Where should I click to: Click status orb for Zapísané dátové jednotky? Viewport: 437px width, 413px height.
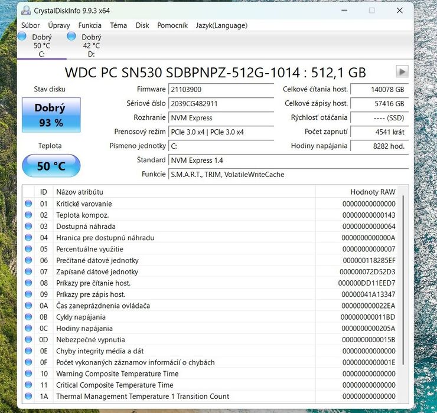click(28, 271)
